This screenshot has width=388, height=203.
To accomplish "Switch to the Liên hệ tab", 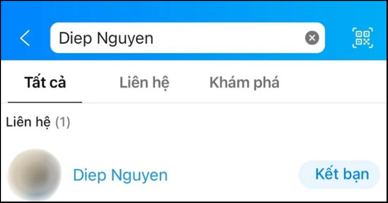I will pyautogui.click(x=144, y=83).
